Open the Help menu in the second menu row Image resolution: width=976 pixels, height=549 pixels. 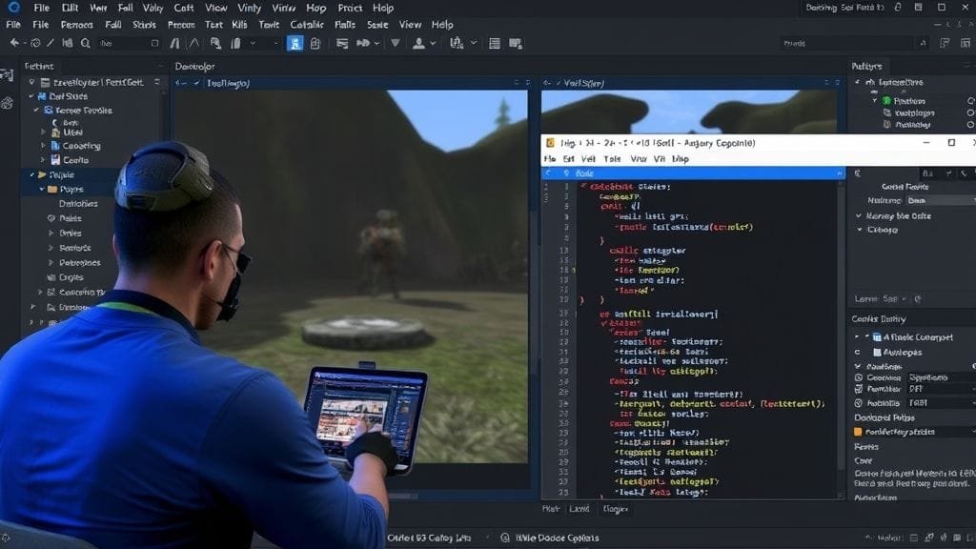[x=442, y=25]
